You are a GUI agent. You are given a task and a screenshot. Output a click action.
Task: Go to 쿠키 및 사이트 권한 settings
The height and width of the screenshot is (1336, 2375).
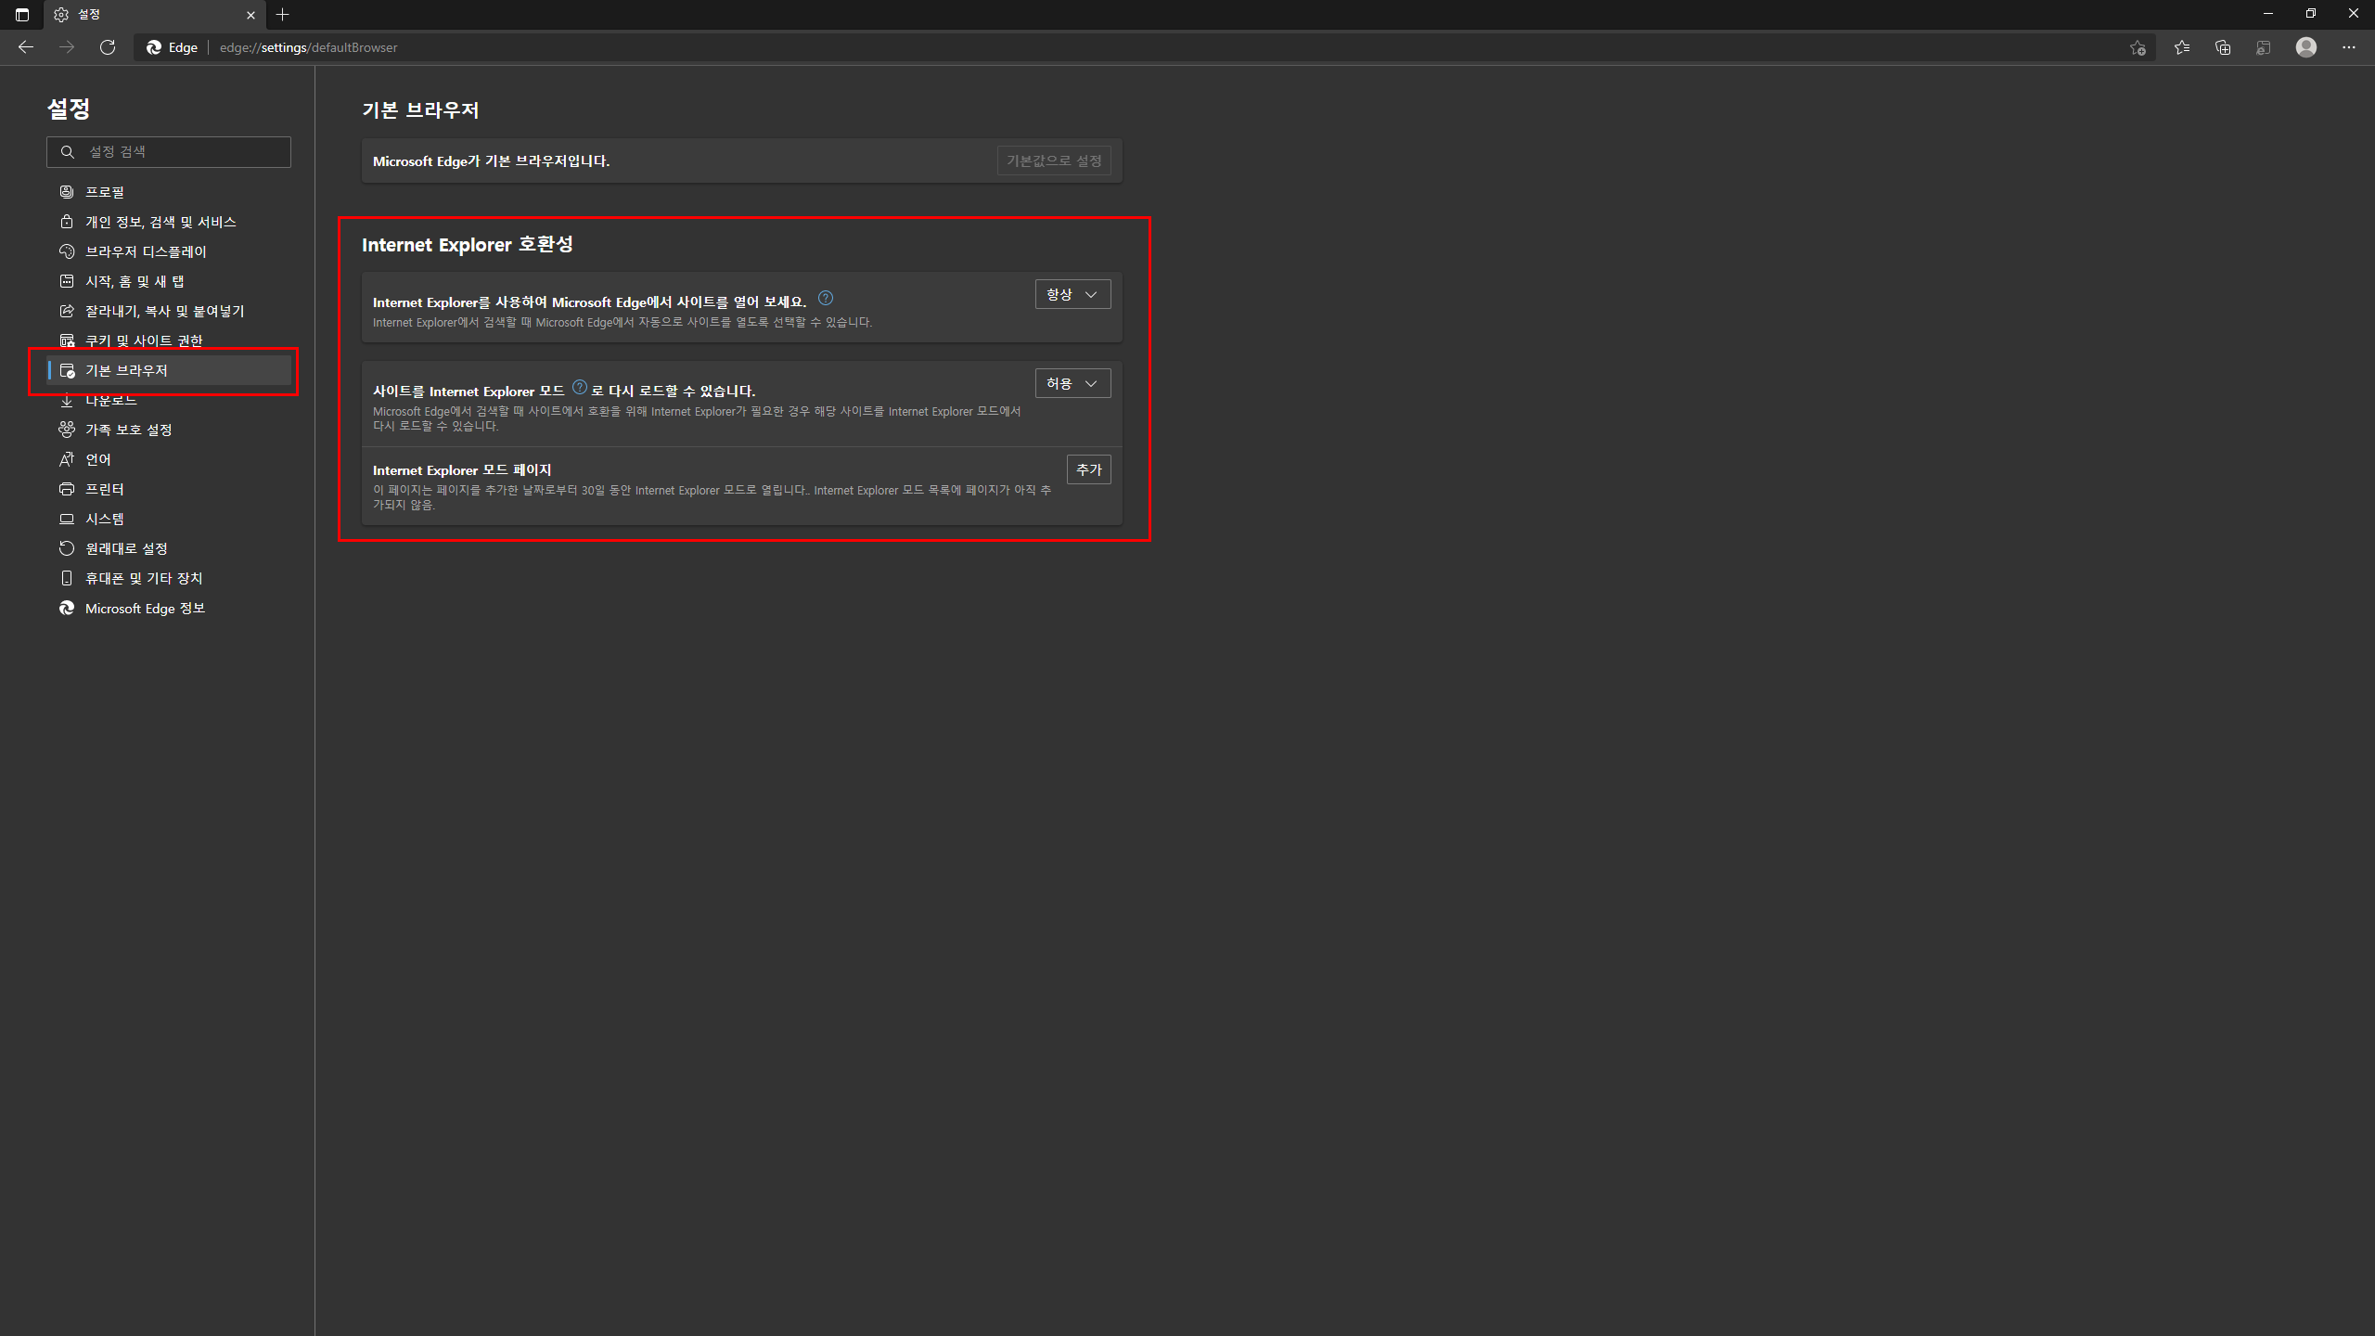pos(144,340)
